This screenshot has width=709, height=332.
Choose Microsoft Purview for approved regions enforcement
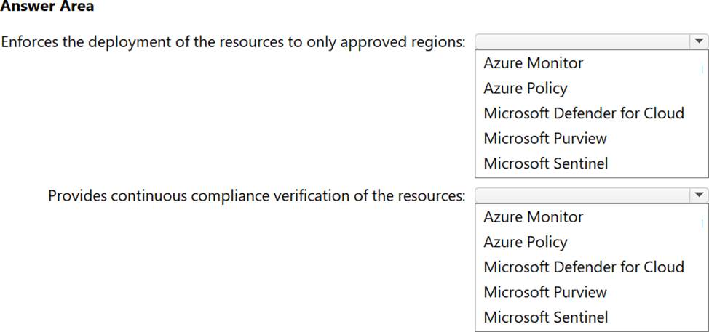coord(544,138)
